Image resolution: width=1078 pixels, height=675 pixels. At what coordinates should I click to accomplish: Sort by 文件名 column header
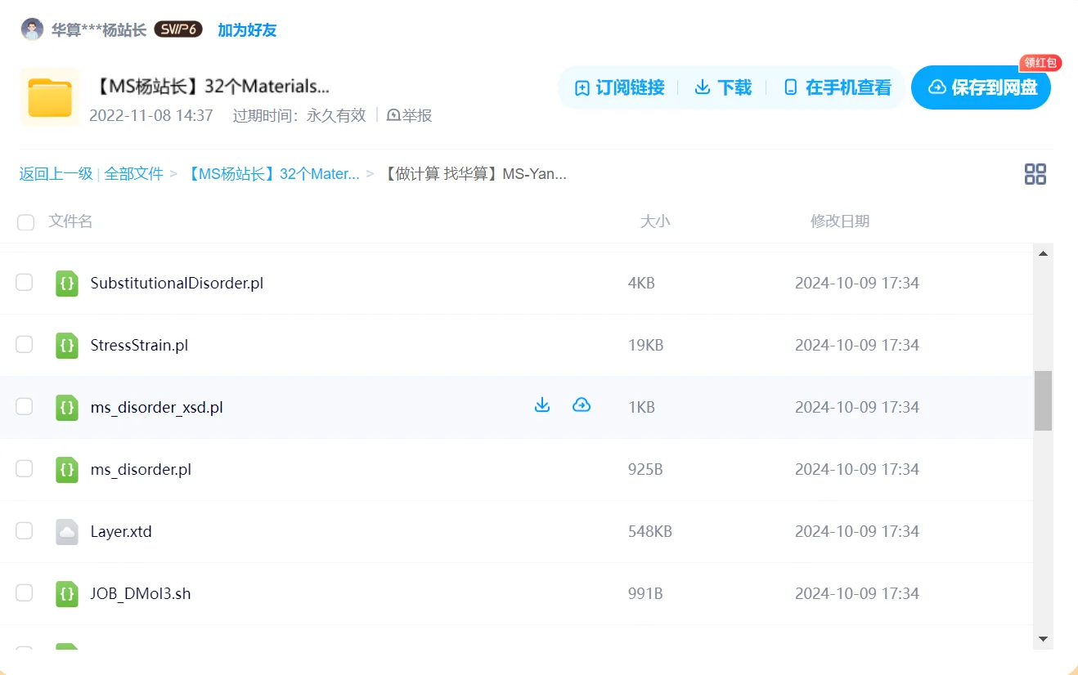70,221
